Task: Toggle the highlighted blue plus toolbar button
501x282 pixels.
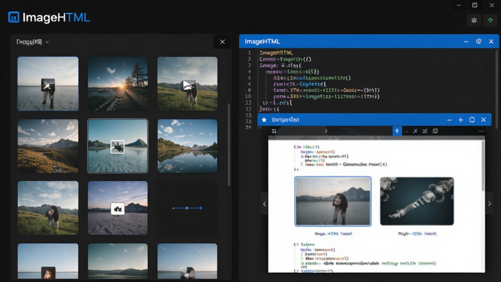Action: [397, 131]
